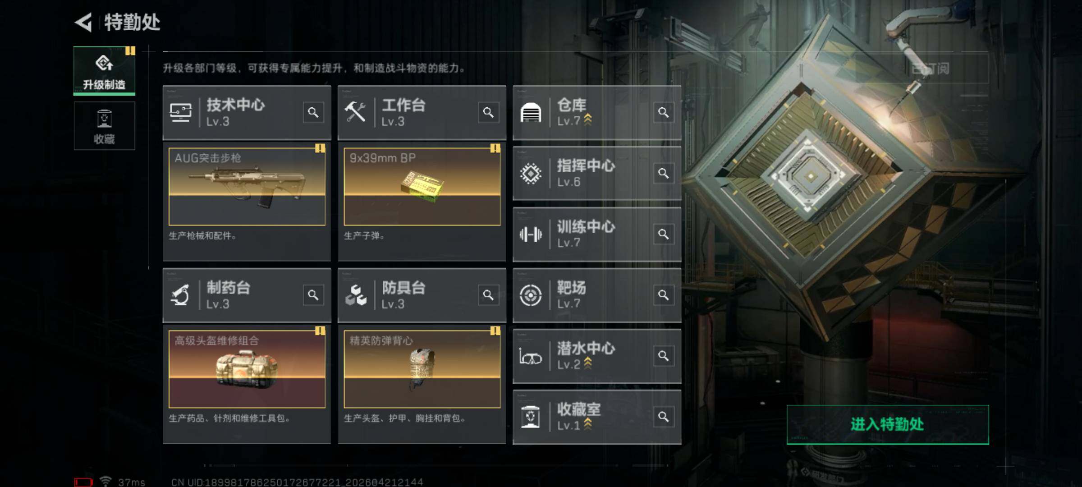Select the 9x39mm BP ammo card
The height and width of the screenshot is (487, 1082).
(422, 187)
